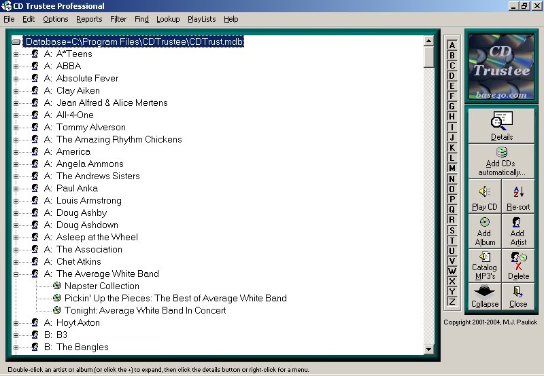The height and width of the screenshot is (376, 544).
Task: Jump to letter G in alphabet index
Action: coord(452,107)
